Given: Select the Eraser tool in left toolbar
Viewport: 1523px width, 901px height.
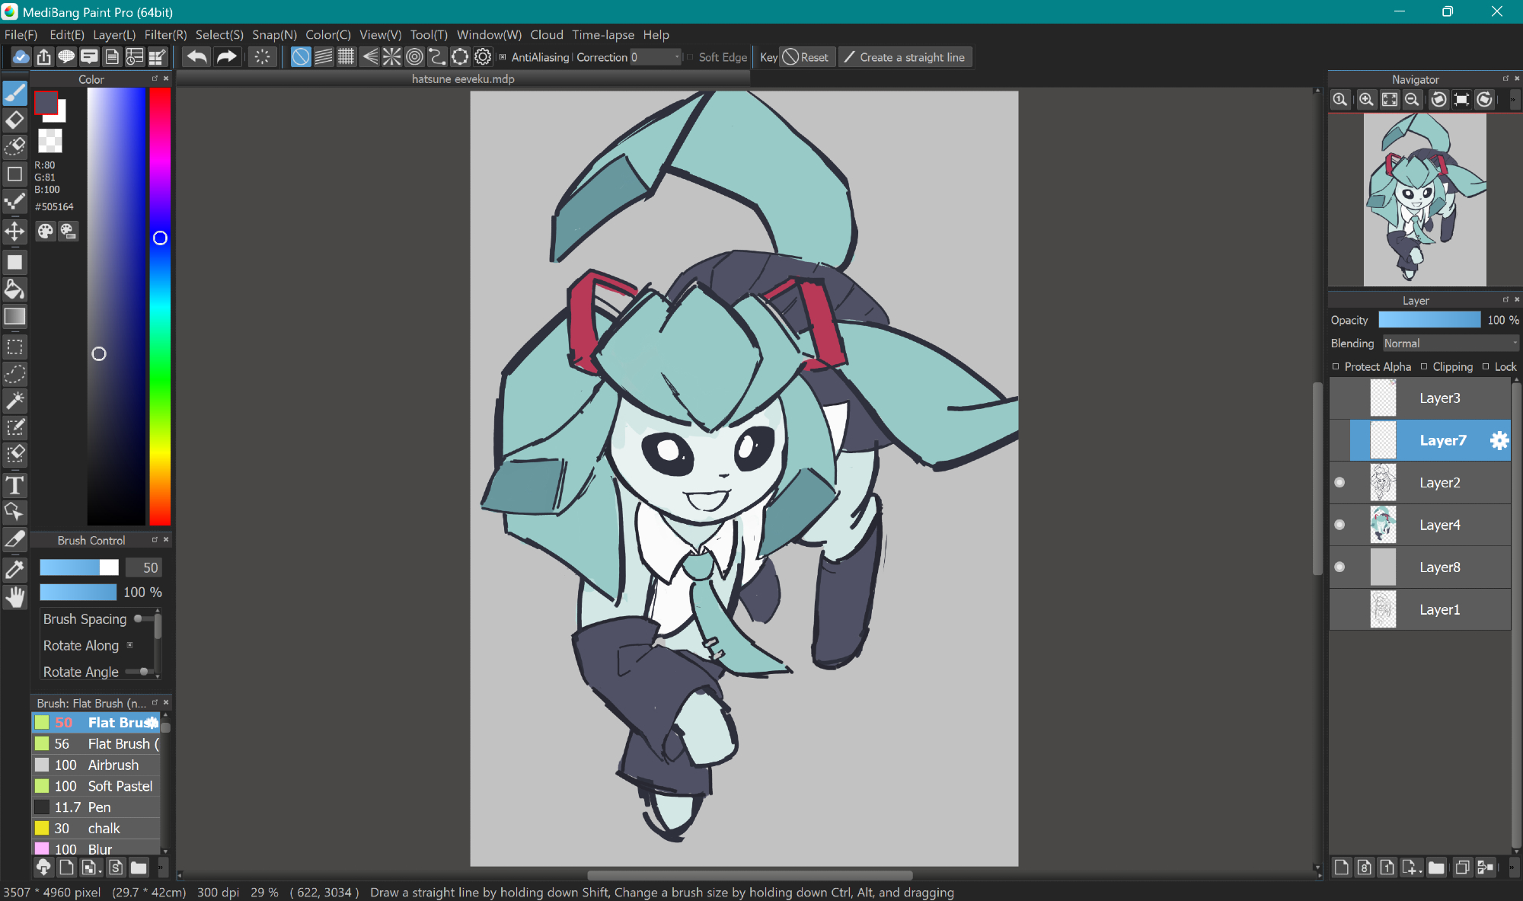Looking at the screenshot, I should 14,120.
